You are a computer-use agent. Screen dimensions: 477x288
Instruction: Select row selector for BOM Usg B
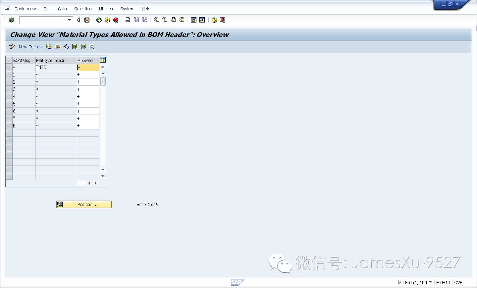click(x=9, y=126)
